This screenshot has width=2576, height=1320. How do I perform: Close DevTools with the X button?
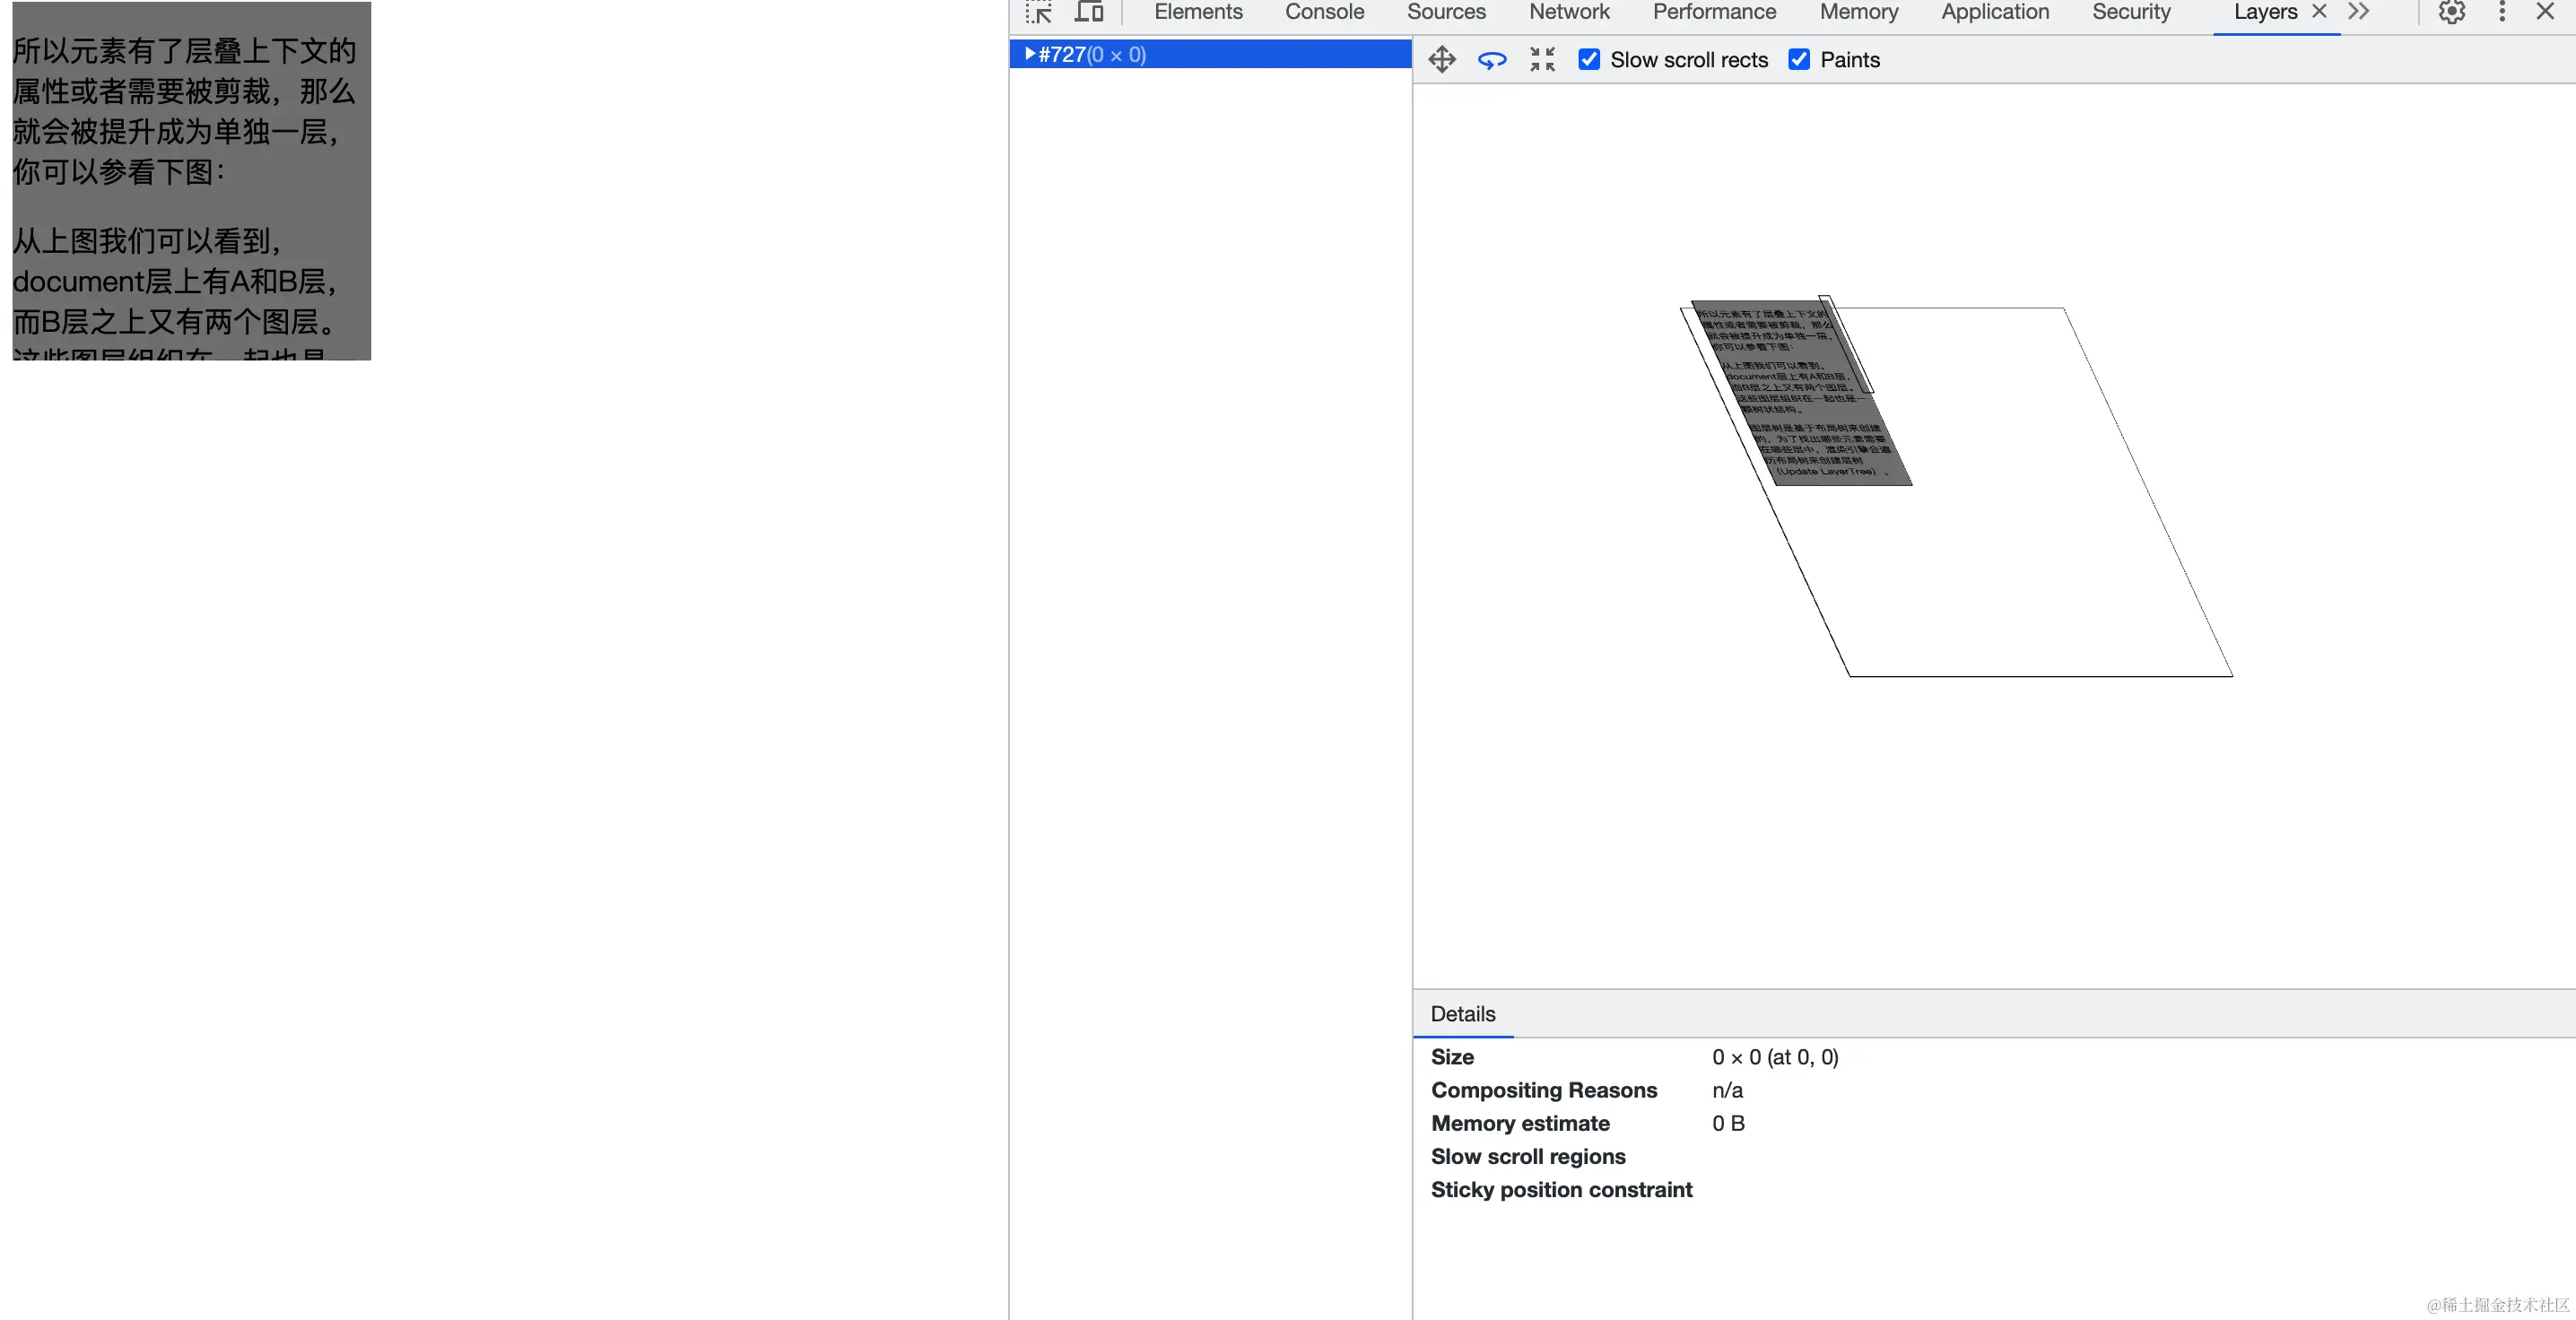coord(2546,12)
